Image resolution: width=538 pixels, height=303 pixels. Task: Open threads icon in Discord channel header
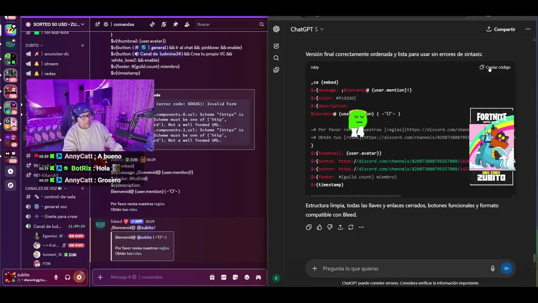(x=152, y=24)
